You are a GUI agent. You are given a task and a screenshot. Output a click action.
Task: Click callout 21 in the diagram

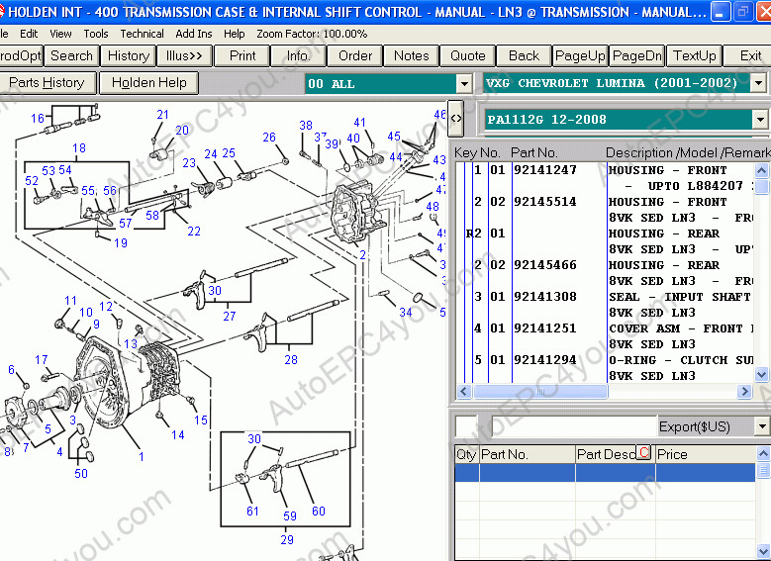pos(162,115)
